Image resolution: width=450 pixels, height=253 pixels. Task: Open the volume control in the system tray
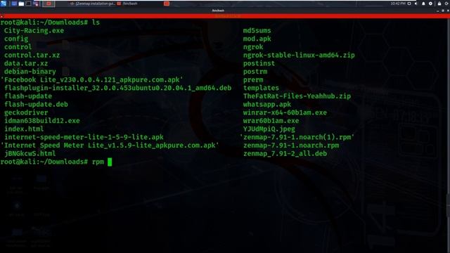click(x=416, y=4)
